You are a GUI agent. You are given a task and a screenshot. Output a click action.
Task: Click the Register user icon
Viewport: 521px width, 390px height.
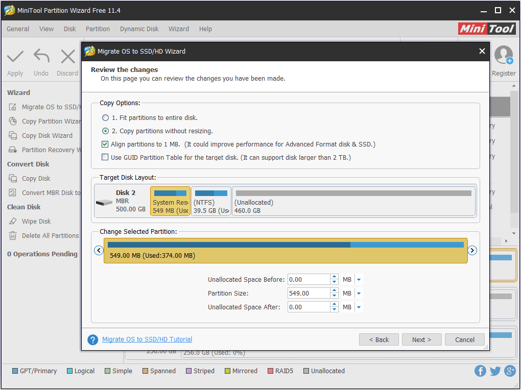(x=503, y=55)
